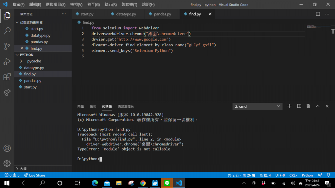This screenshot has height=188, width=335.
Task: Click the Python language mode in status bar
Action: pyautogui.click(x=307, y=175)
